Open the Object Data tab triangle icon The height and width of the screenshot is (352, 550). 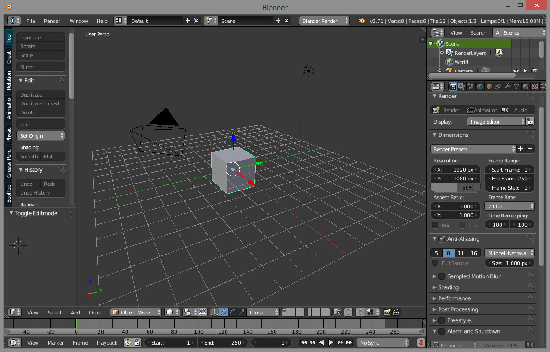517,87
